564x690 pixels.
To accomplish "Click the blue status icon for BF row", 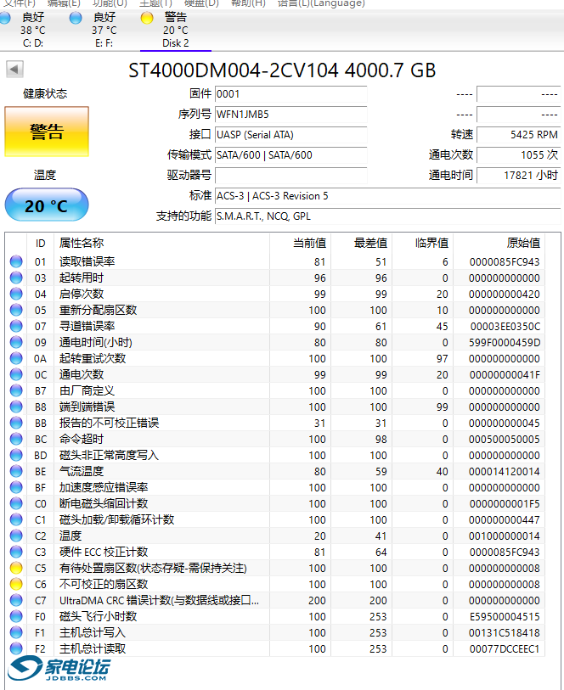I will [x=16, y=487].
